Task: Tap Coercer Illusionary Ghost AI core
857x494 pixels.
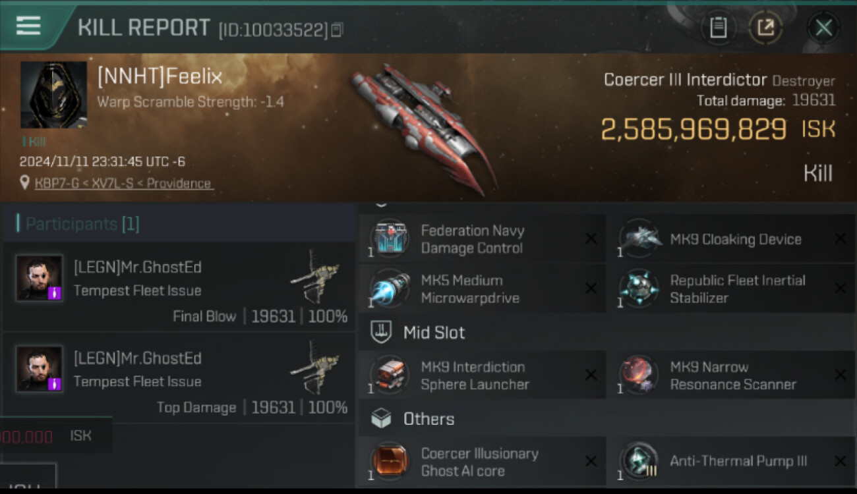Action: coord(482,462)
